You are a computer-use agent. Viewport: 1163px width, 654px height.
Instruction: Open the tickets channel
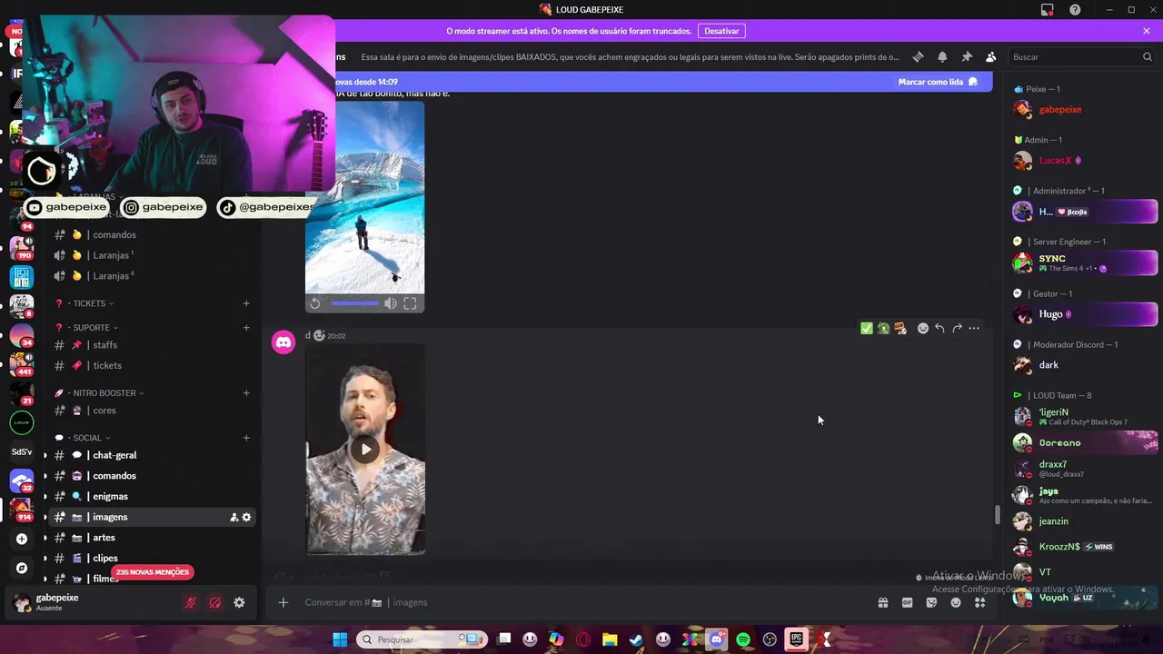point(152,365)
